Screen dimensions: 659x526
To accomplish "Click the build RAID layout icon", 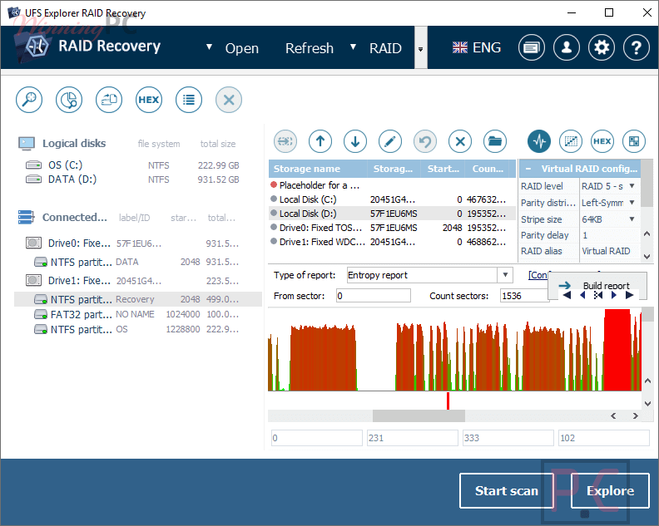I will [634, 141].
